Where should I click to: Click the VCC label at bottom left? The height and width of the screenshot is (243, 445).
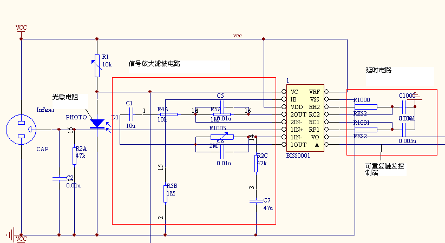coord(21,239)
